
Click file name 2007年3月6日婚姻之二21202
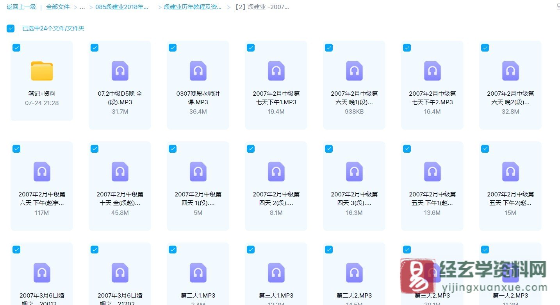coord(120,299)
